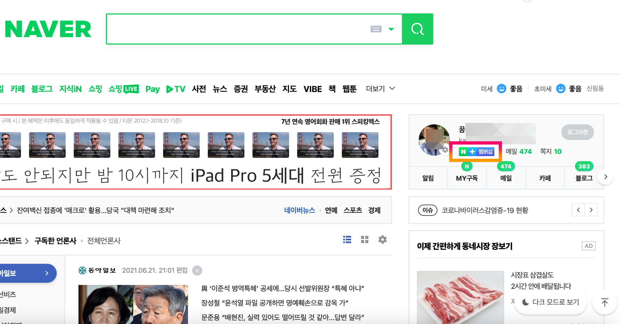Screen dimensions: 620x324
Task: Click the 초미세 good-status smiley icon
Action: 561,89
